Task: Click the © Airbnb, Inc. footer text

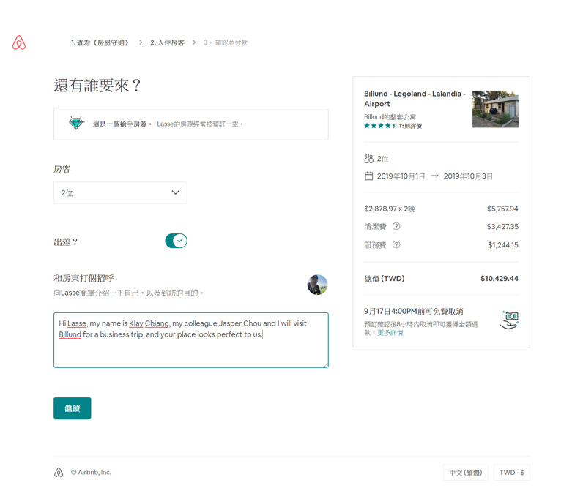Action: tap(91, 473)
